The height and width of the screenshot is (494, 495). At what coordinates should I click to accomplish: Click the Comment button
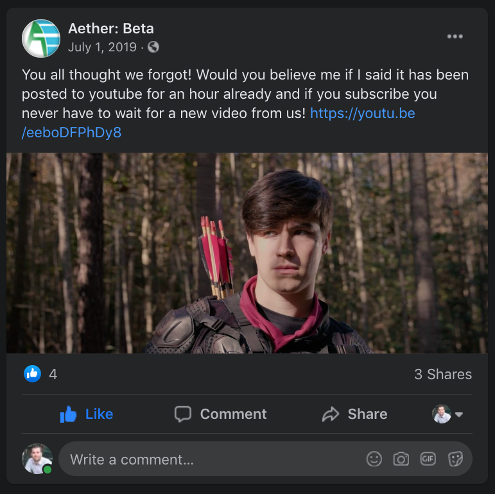[221, 414]
